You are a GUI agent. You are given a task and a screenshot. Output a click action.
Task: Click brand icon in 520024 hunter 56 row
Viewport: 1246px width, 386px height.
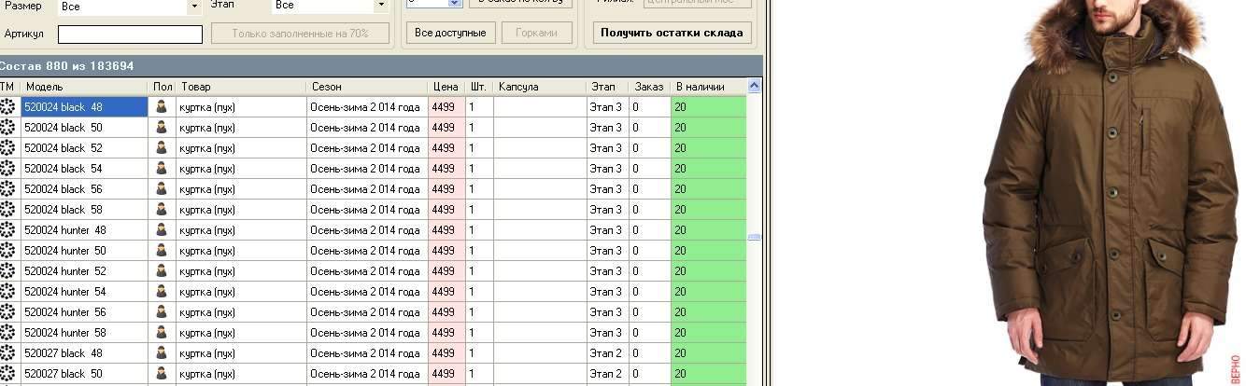(x=7, y=312)
